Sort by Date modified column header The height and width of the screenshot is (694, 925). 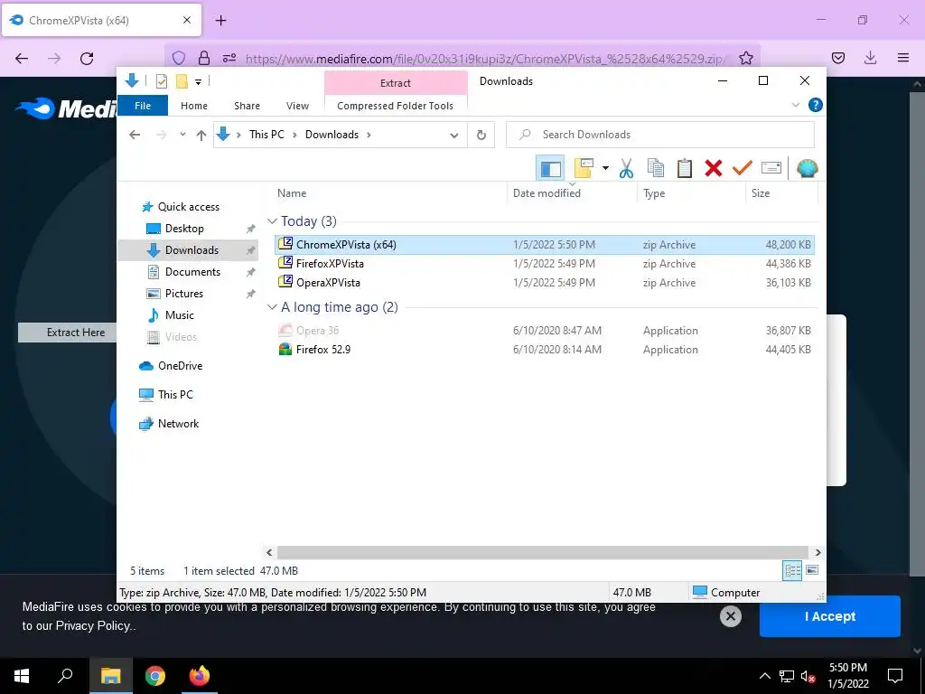pyautogui.click(x=547, y=193)
